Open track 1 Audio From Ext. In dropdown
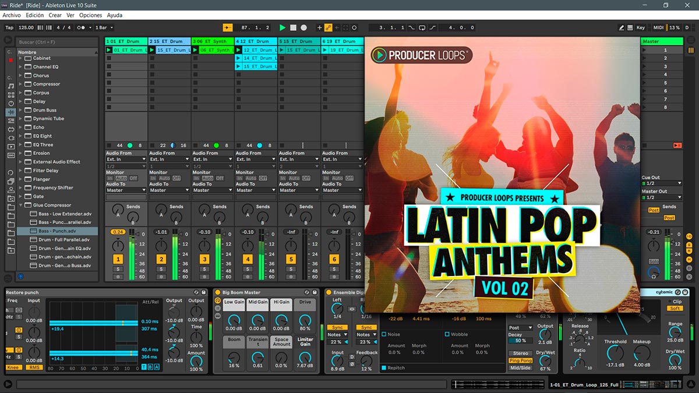Image resolution: width=699 pixels, height=393 pixels. coord(126,159)
